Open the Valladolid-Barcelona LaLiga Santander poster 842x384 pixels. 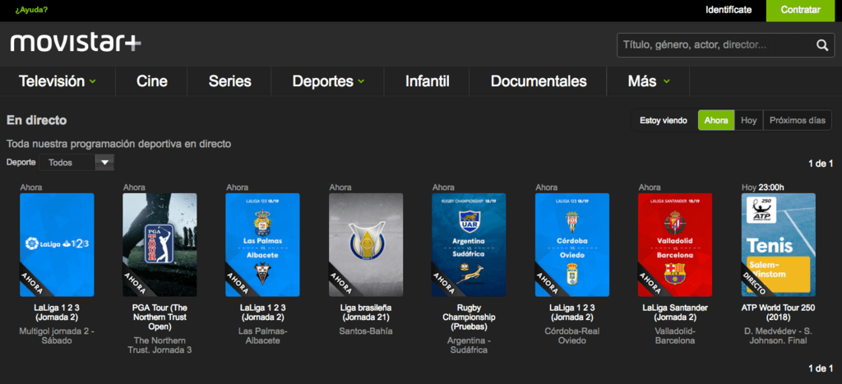675,244
